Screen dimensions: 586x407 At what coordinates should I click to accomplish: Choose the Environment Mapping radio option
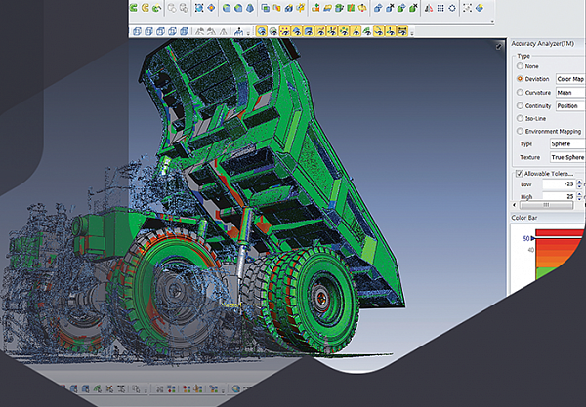pos(520,130)
